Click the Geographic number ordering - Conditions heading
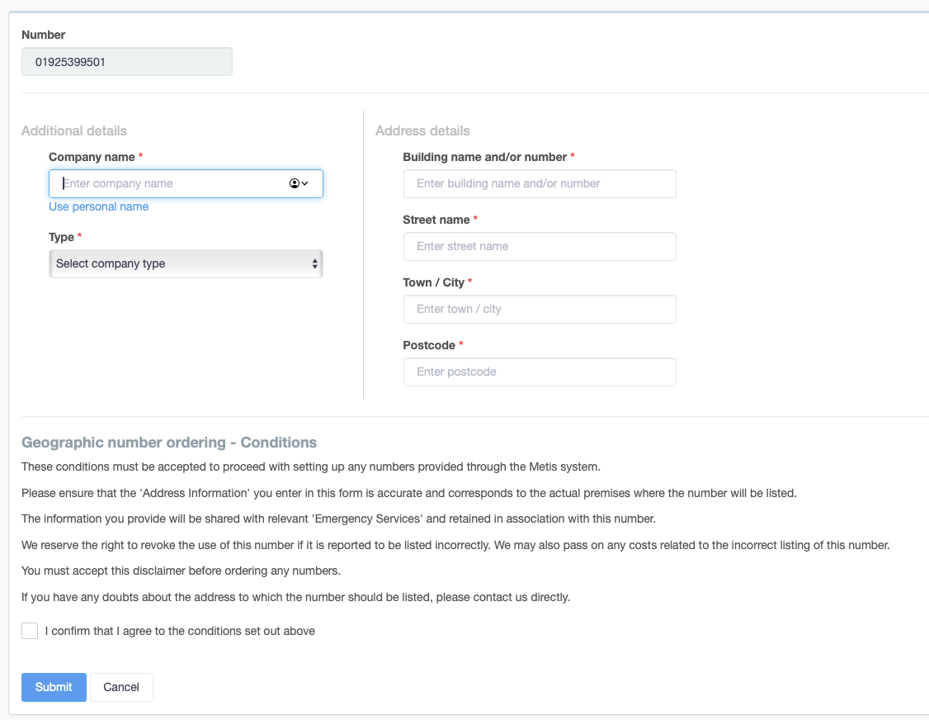This screenshot has height=720, width=929. 169,443
